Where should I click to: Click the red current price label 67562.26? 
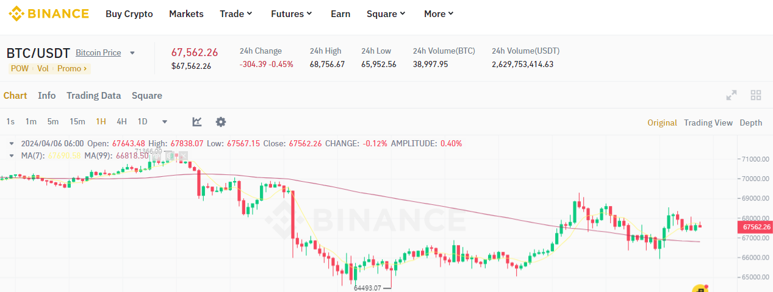coord(756,227)
